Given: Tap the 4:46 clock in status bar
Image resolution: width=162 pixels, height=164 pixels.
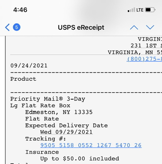Looking at the screenshot, I should (20, 10).
